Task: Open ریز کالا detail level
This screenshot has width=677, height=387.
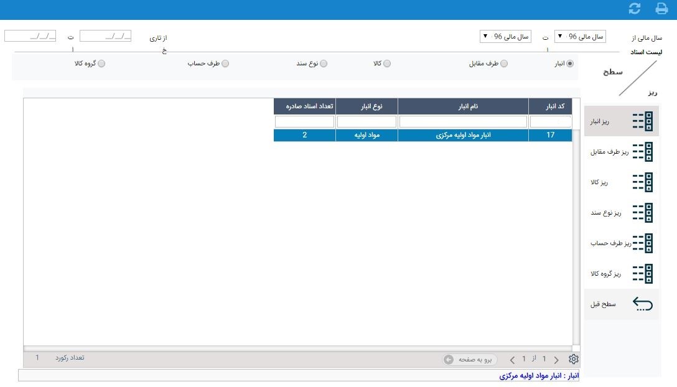Action: click(x=621, y=182)
